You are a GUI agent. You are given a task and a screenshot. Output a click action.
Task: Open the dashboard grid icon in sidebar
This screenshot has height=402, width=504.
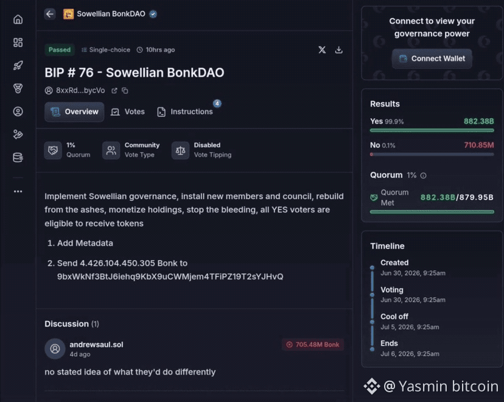coord(18,43)
